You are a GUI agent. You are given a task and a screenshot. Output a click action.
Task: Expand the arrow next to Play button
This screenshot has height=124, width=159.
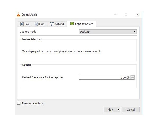(x=118, y=110)
